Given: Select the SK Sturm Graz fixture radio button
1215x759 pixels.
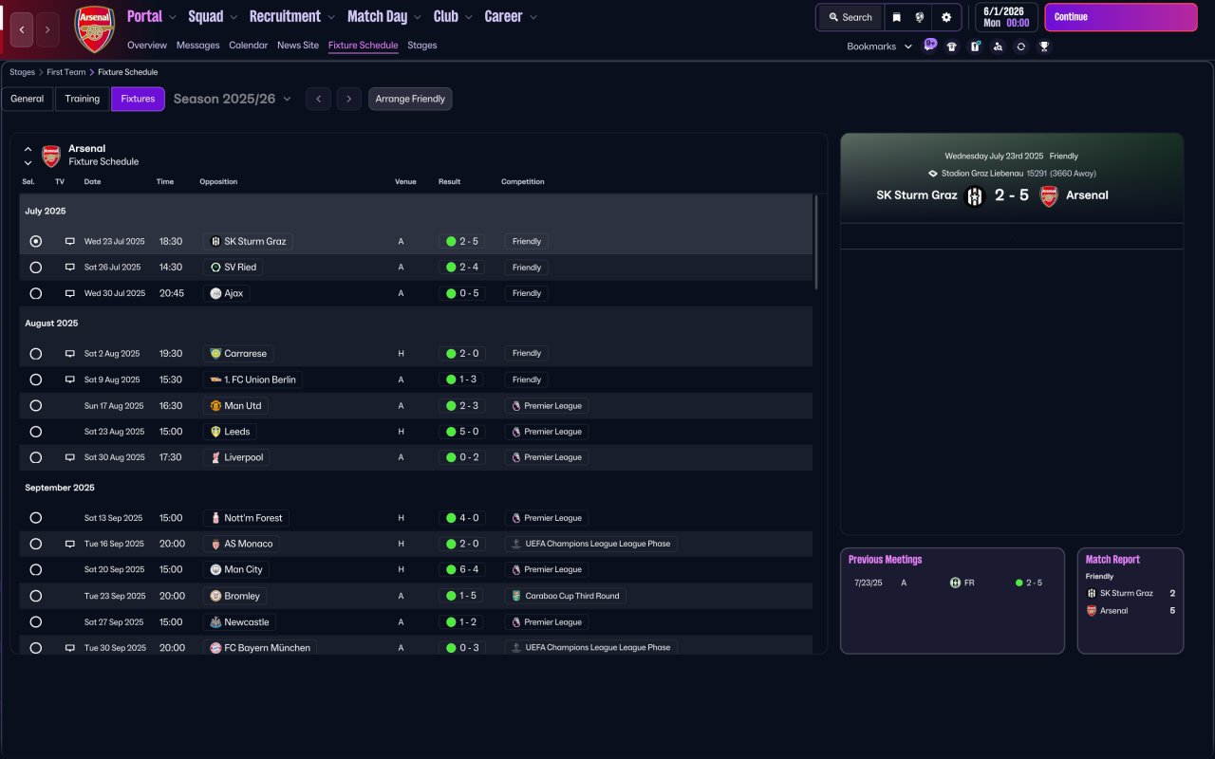Looking at the screenshot, I should [36, 242].
